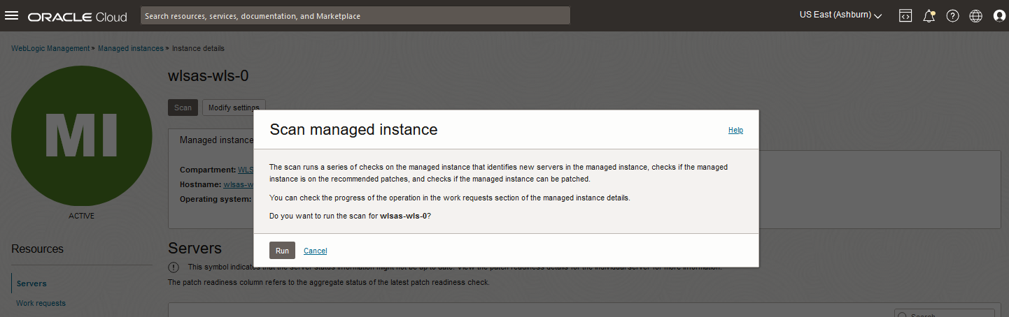Screen dimensions: 1009x317
Task: Click the warning symbol under Servers
Action: (x=174, y=267)
